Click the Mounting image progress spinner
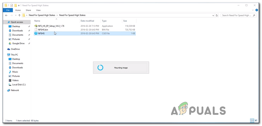 [x=100, y=67]
